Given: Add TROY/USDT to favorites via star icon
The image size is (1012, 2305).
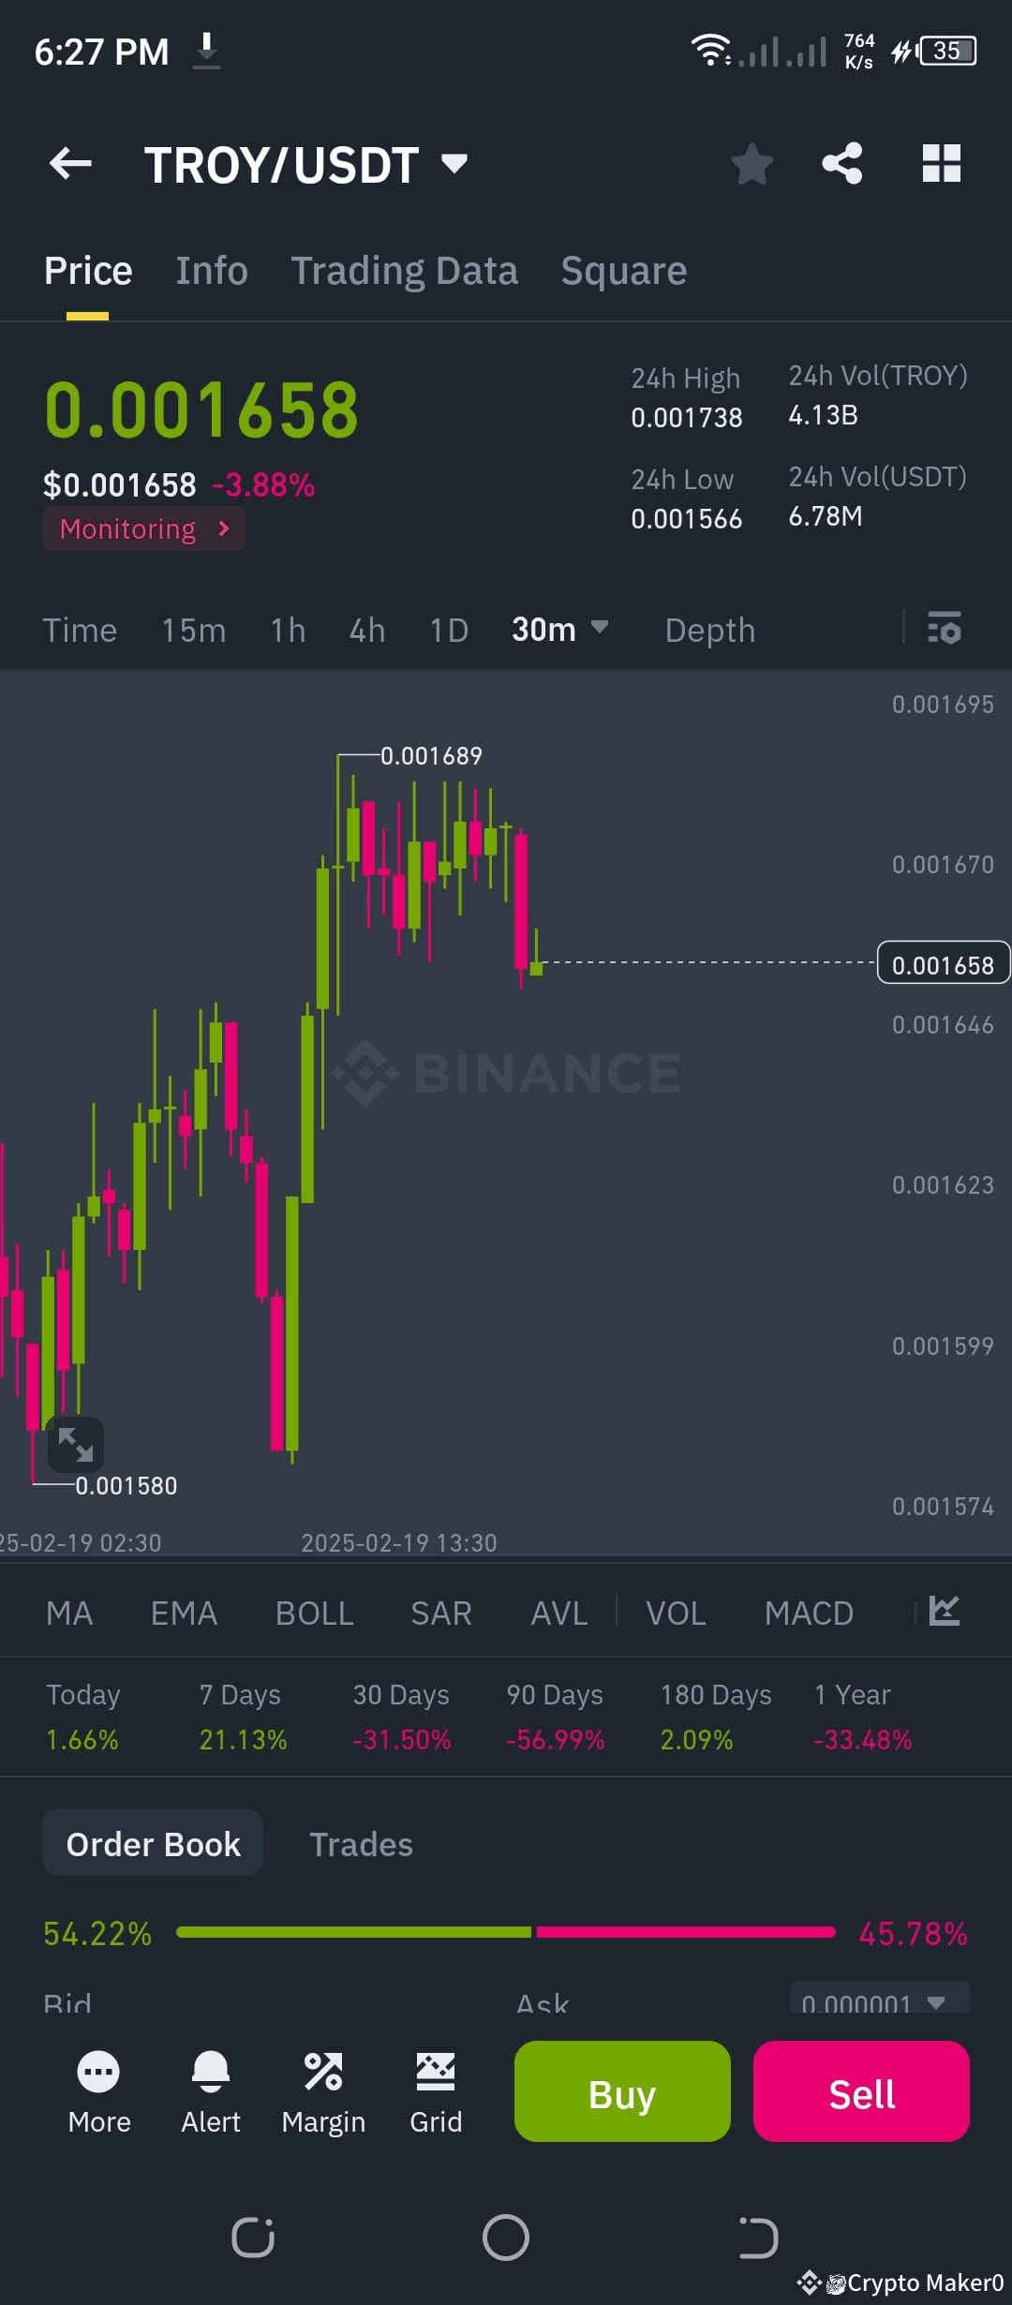Looking at the screenshot, I should [x=752, y=163].
